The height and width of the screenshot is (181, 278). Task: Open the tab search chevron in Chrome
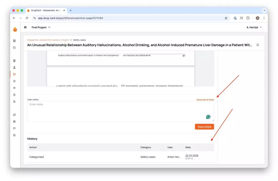264,10
